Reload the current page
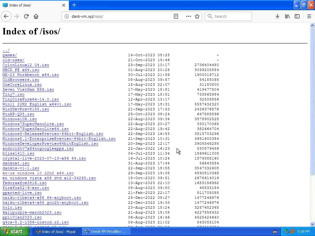This screenshot has height=236, width=315. [26, 16]
